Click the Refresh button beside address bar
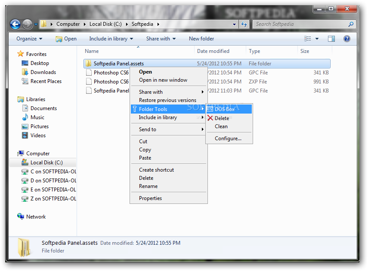The width and height of the screenshot is (368, 271). click(x=244, y=24)
